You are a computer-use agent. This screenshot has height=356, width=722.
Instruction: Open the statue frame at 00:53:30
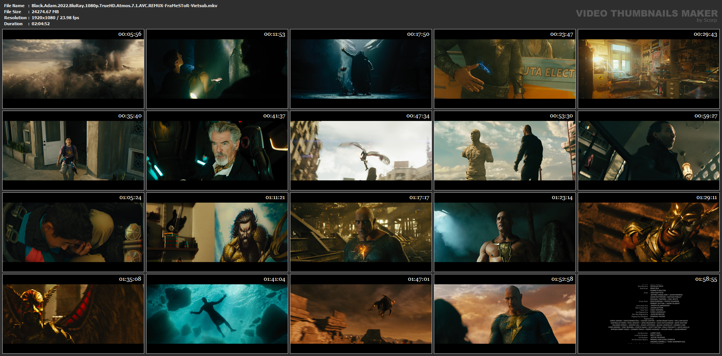(505, 151)
